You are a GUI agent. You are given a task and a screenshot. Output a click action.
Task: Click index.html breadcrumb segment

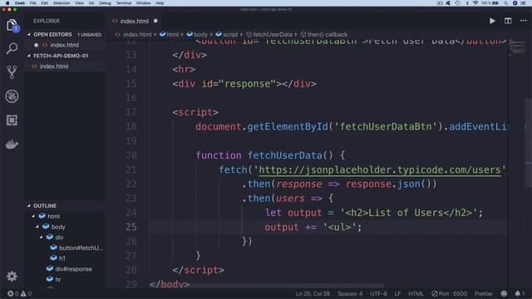click(x=137, y=35)
